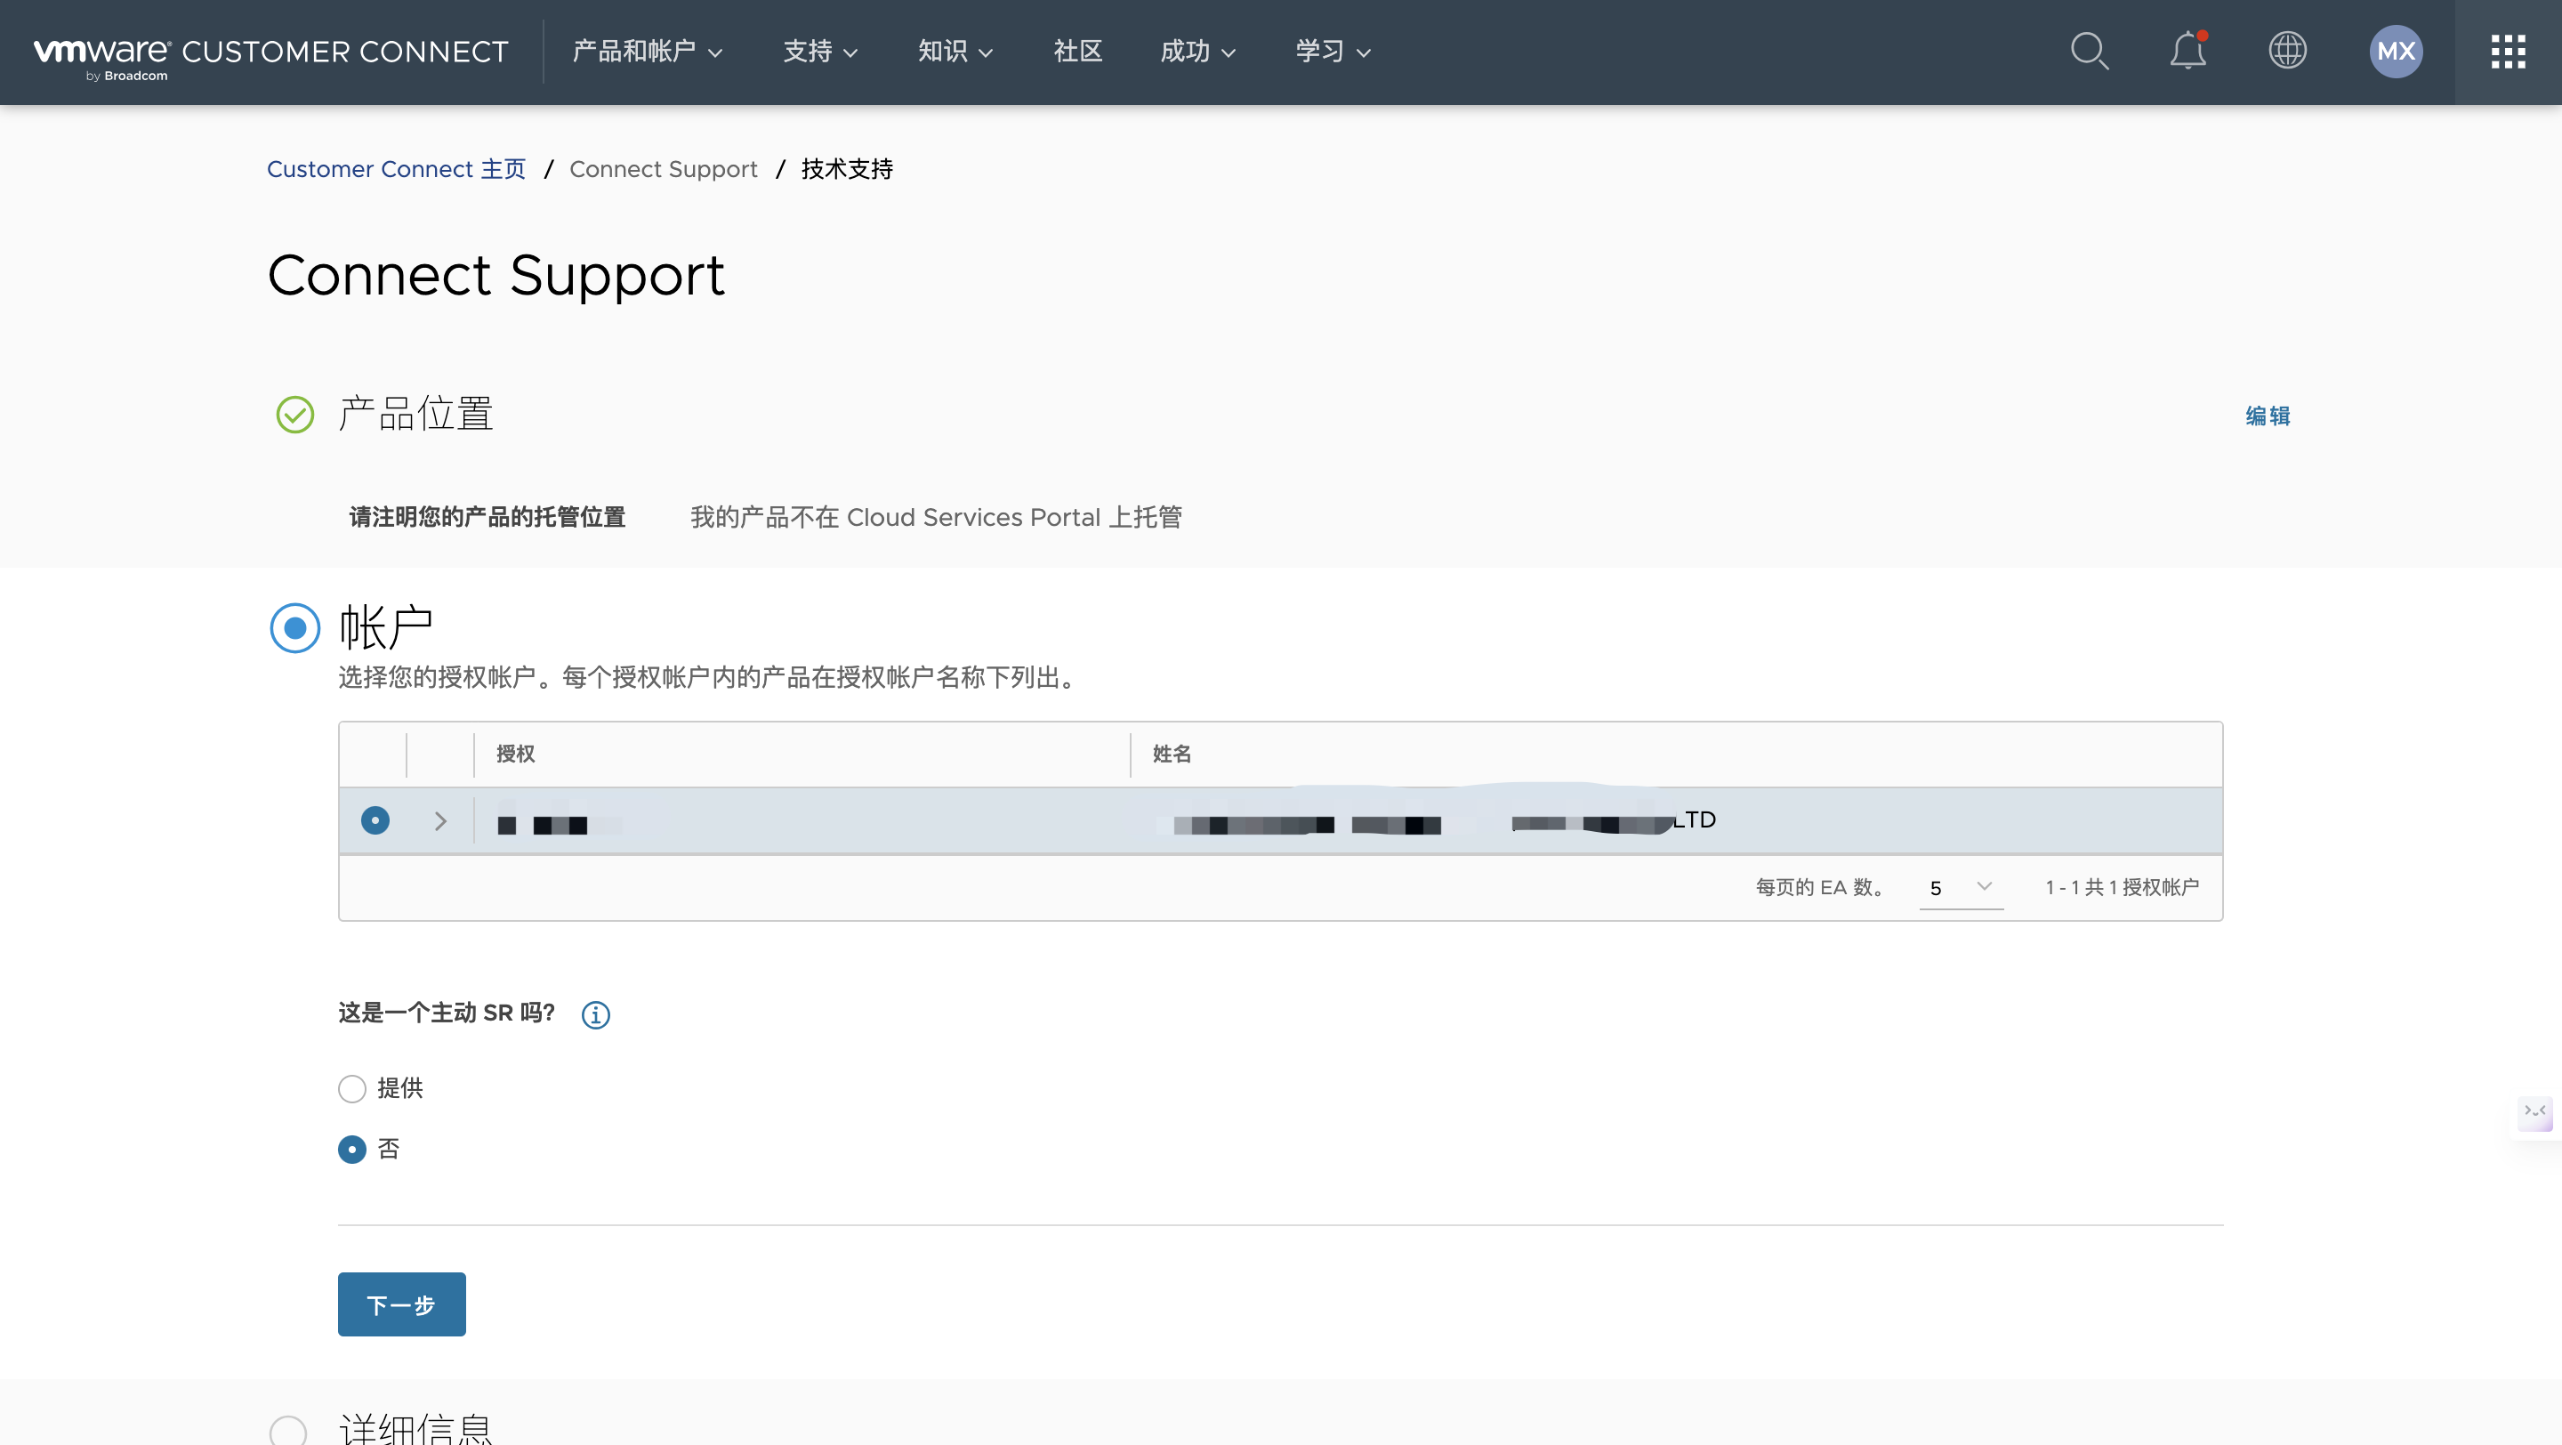Click the 我的产品不在 Cloud Services Portal 上托管 text

point(936,517)
